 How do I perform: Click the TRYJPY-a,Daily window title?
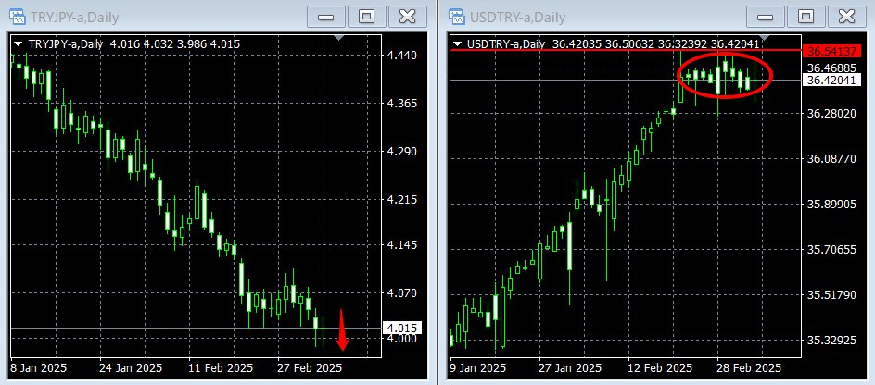coord(73,18)
